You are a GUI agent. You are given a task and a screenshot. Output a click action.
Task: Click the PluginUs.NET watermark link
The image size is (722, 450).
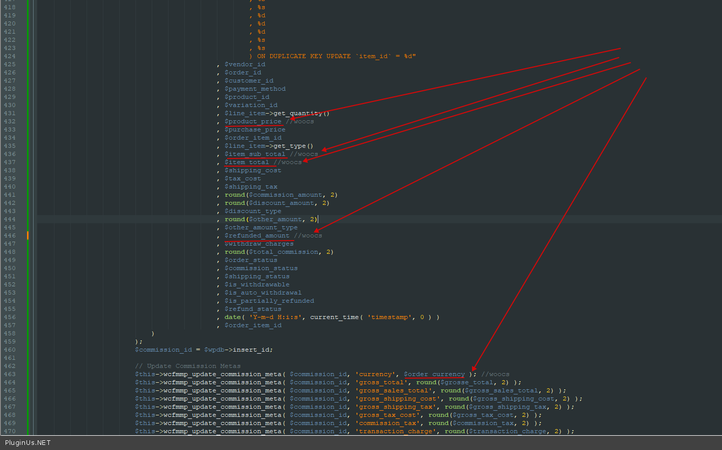(28, 442)
